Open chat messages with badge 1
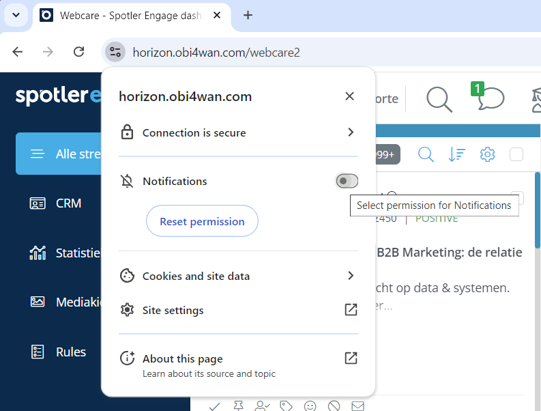This screenshot has width=541, height=411. click(488, 97)
